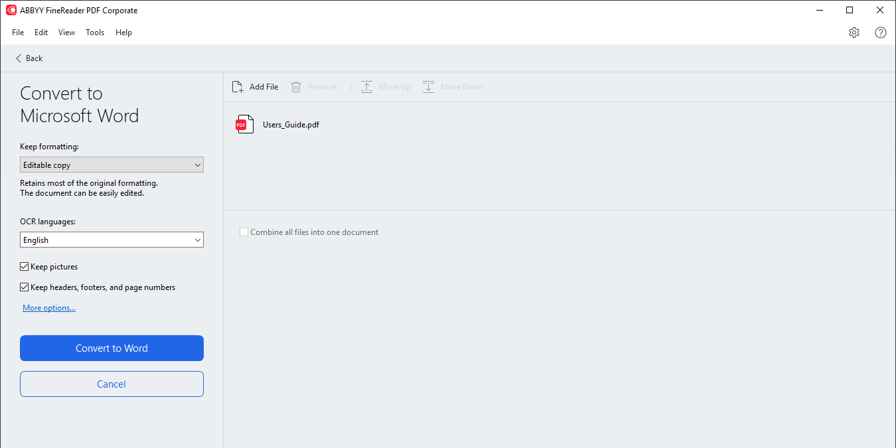
Task: Open the File menu
Action: click(18, 33)
